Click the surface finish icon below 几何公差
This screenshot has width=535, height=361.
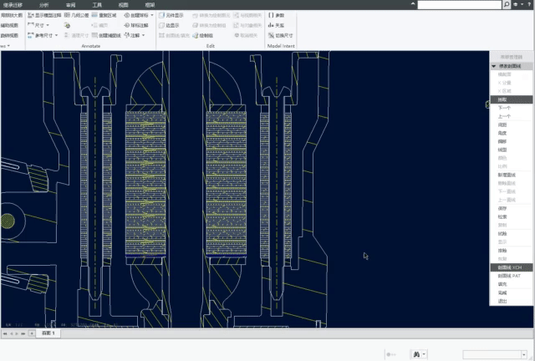click(67, 26)
